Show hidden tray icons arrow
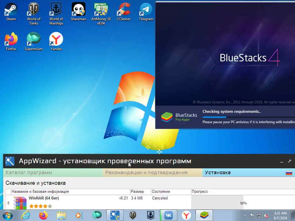This screenshot has width=295, height=221. click(245, 216)
